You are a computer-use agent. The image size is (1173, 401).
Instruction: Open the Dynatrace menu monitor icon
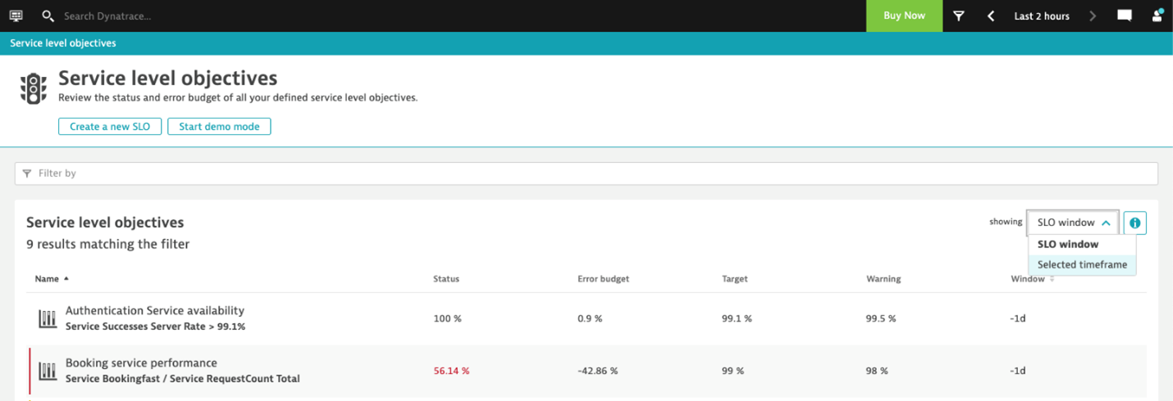pos(16,16)
